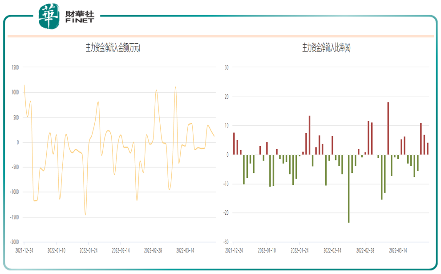Click 2022-01-24 date on the right chart axis
The height and width of the screenshot is (274, 441).
299,250
